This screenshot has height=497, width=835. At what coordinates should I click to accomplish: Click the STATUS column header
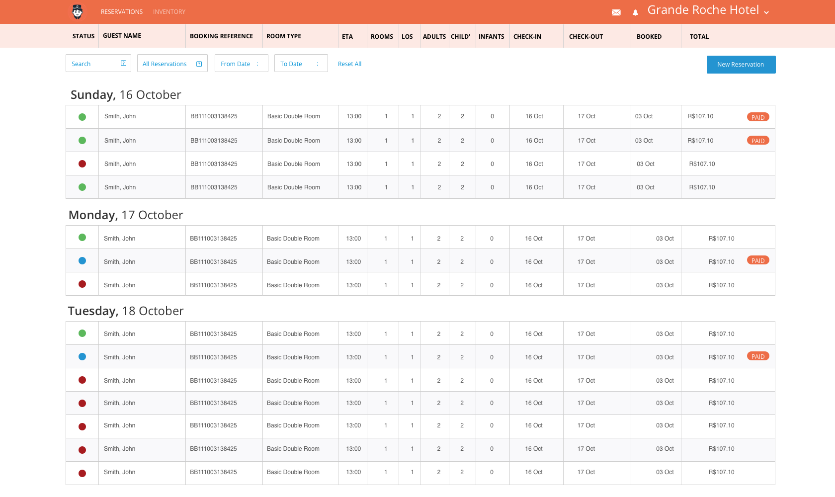click(x=83, y=36)
